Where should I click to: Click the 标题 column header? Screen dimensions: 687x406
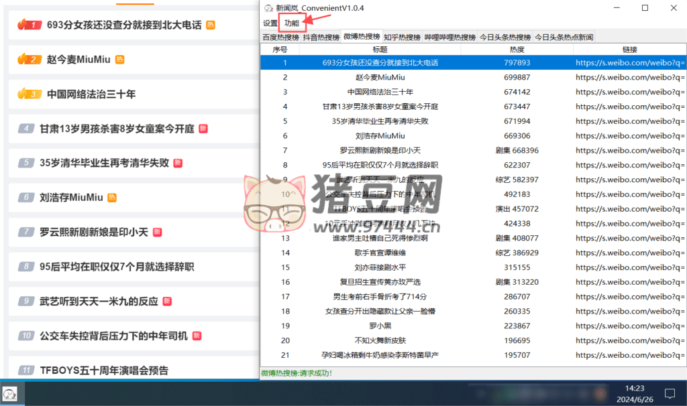point(380,50)
